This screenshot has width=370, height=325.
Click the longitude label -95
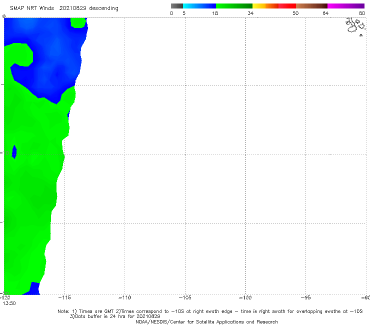pos(305,297)
